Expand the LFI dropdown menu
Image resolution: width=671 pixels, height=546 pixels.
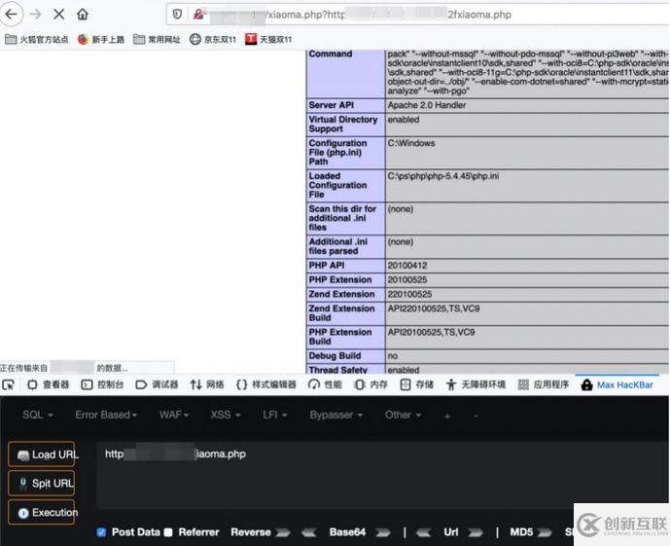(x=275, y=415)
